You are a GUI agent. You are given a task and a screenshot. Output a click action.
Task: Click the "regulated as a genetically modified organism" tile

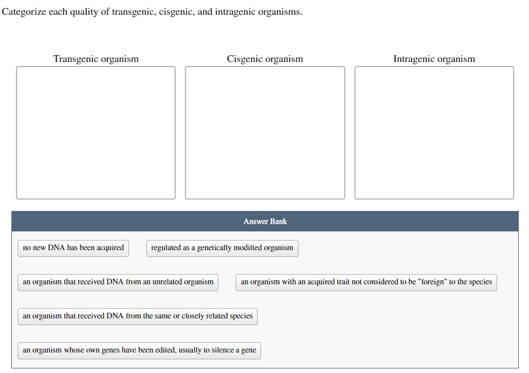pyautogui.click(x=222, y=248)
